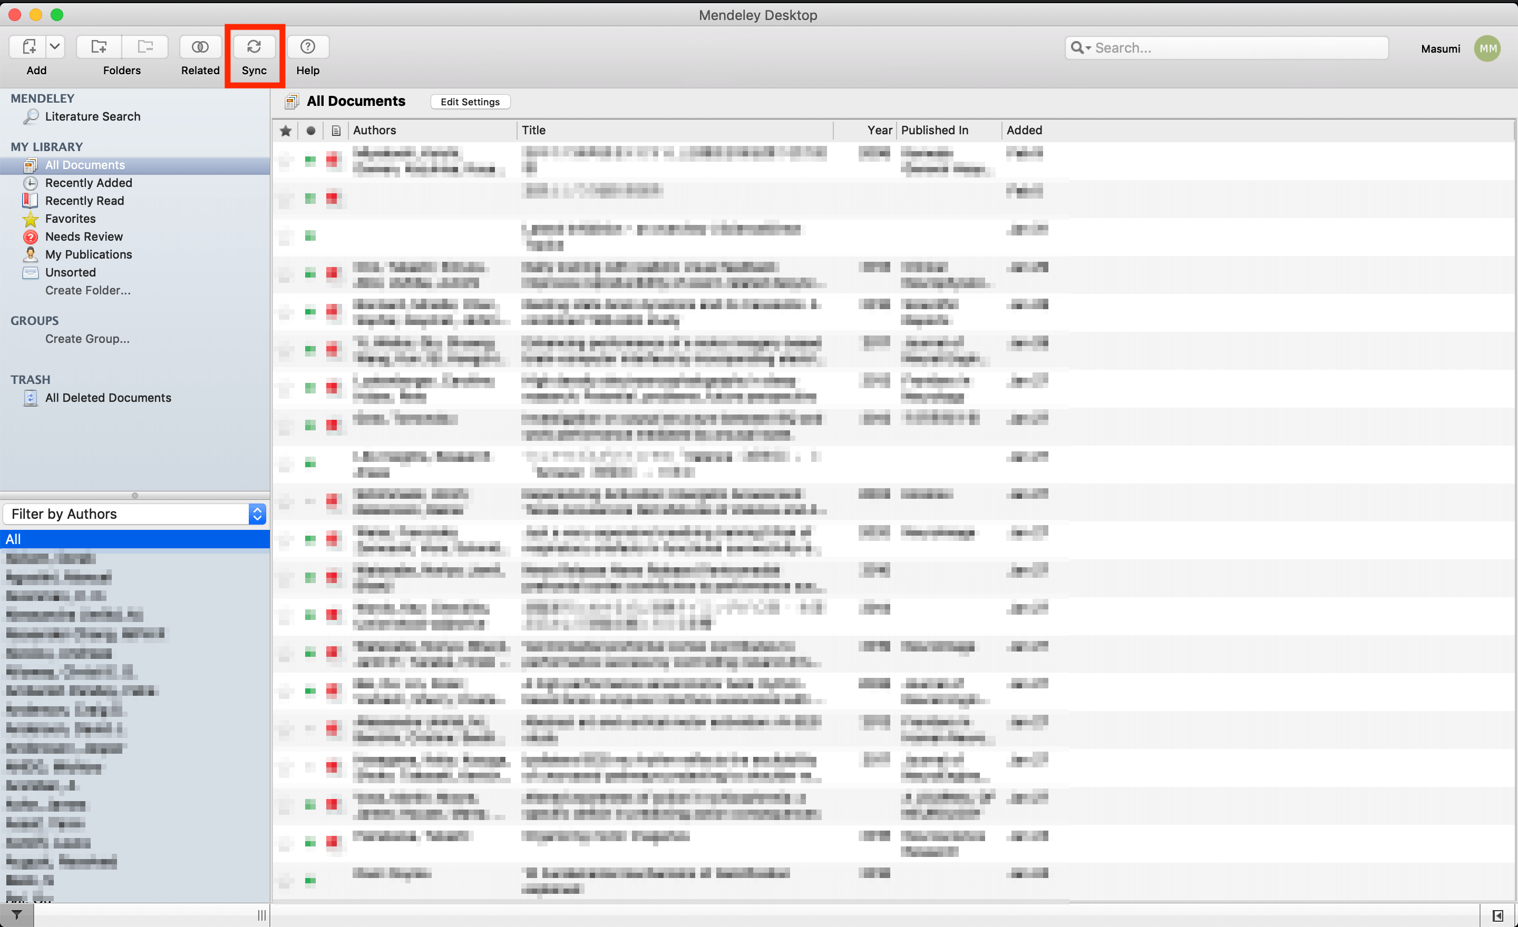
Task: Open the search options magnifier dropdown
Action: point(1081,47)
